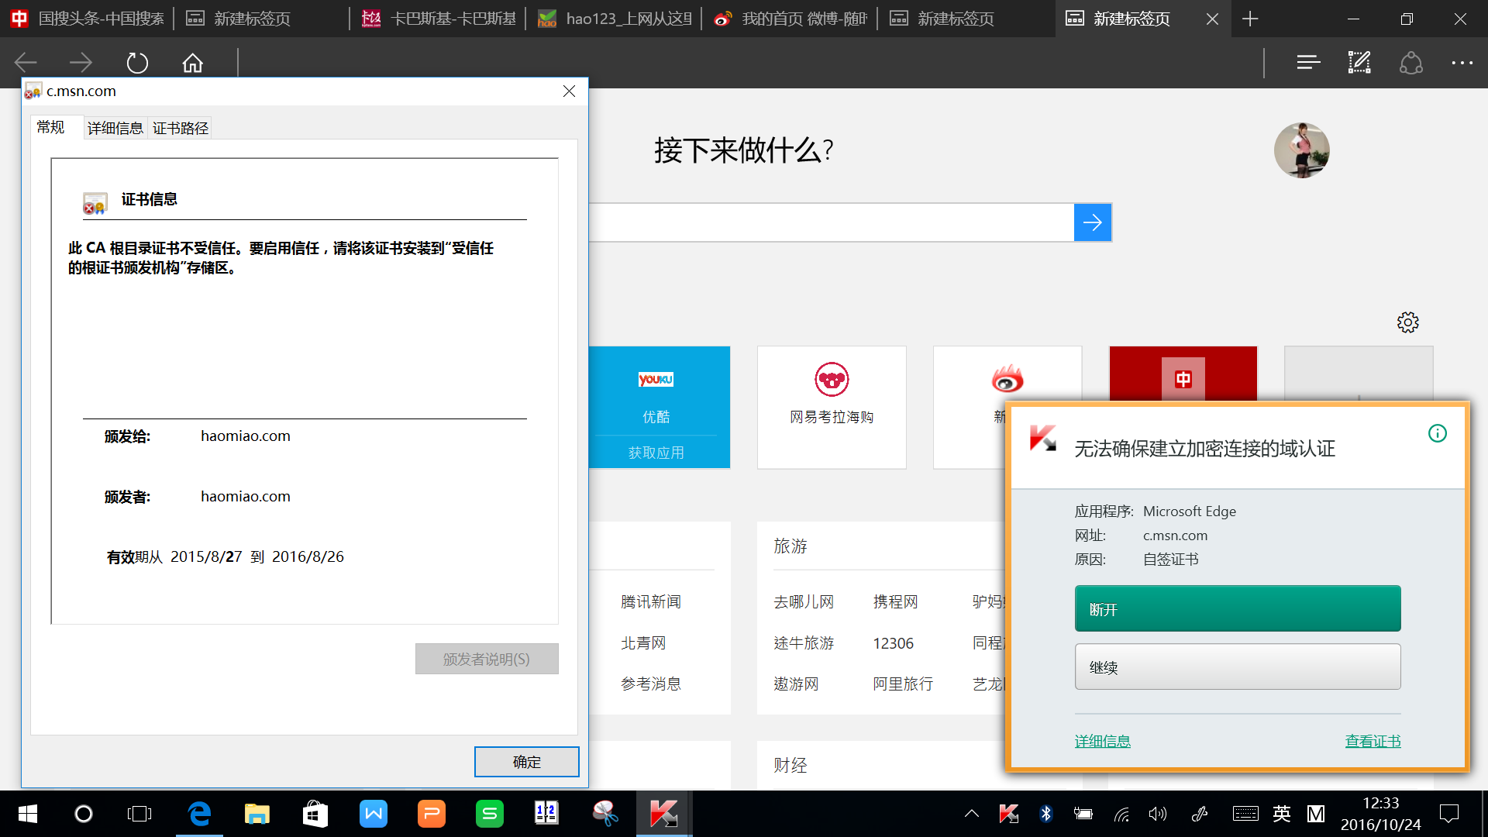
Task: Open the Wi-Fi network tray icon
Action: point(1121,814)
